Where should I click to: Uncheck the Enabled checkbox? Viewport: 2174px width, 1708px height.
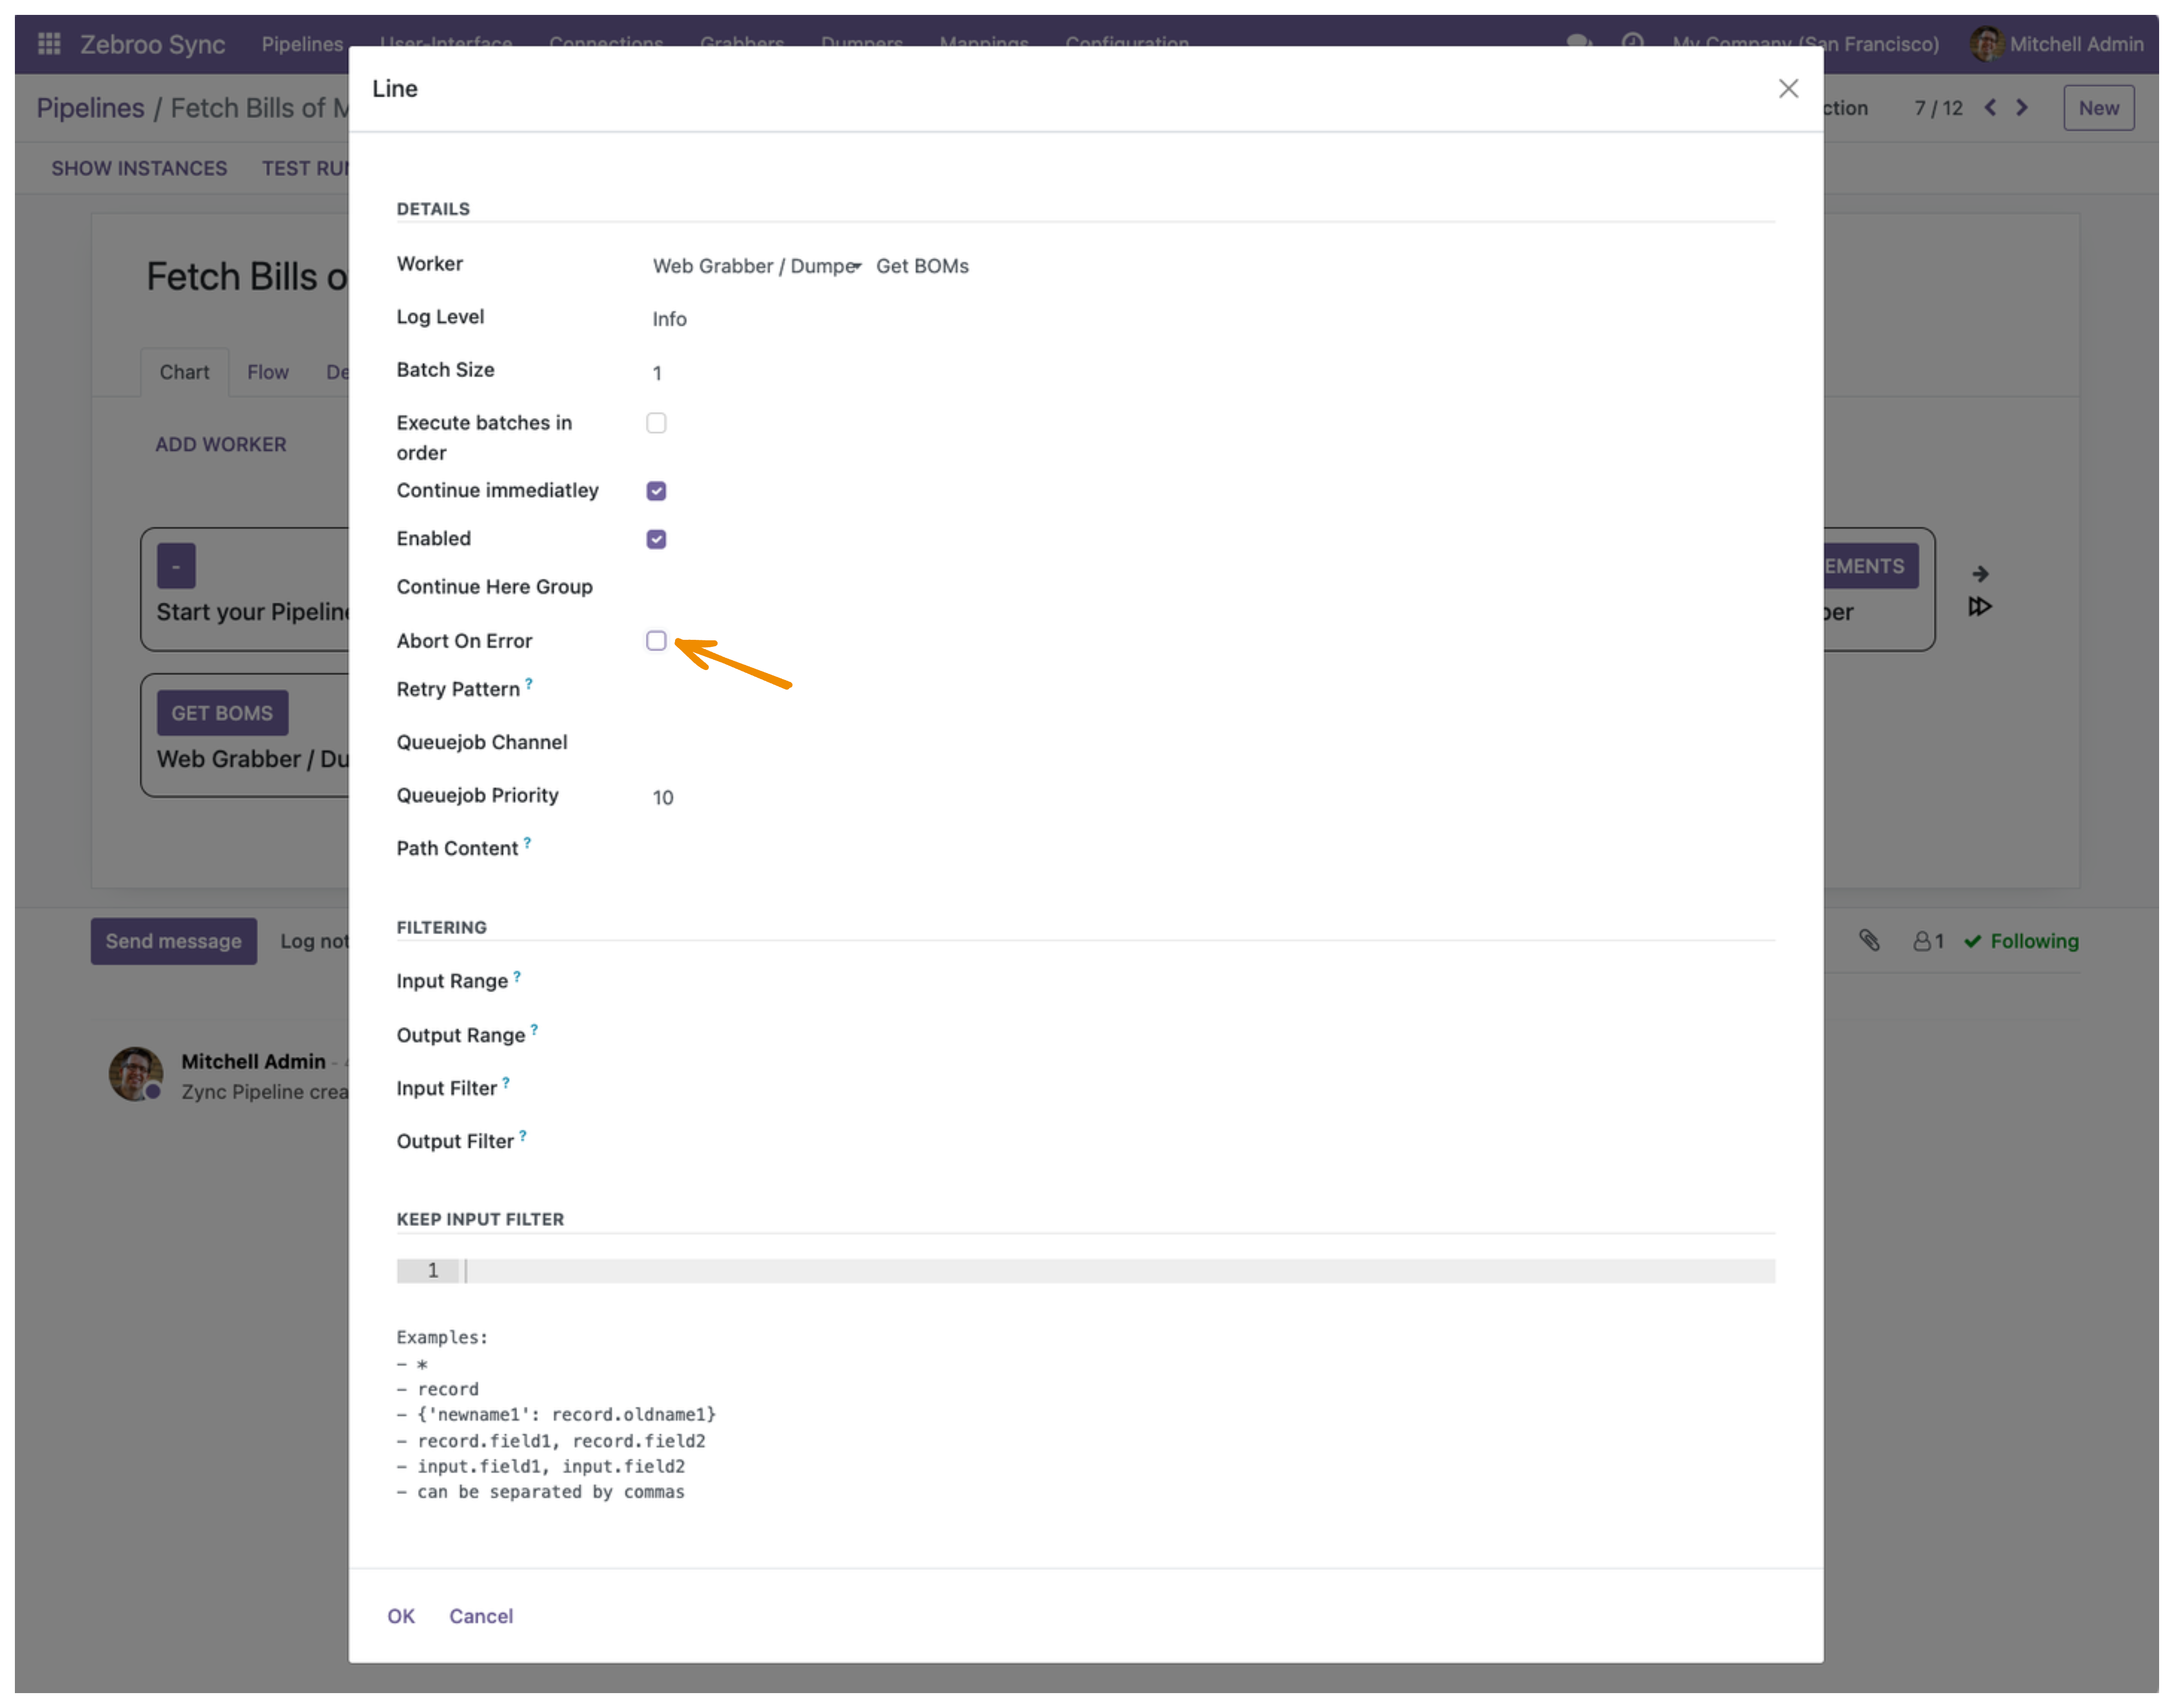click(x=656, y=539)
